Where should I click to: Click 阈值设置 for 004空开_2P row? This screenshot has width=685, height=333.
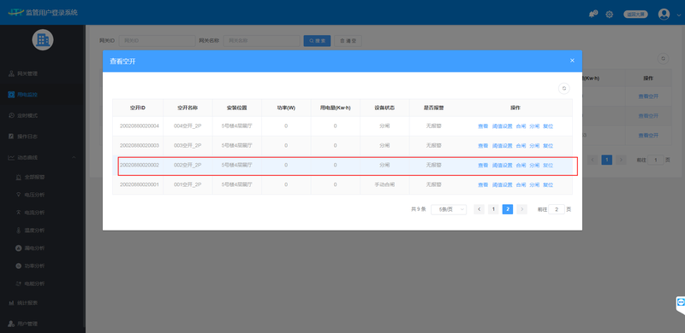502,126
